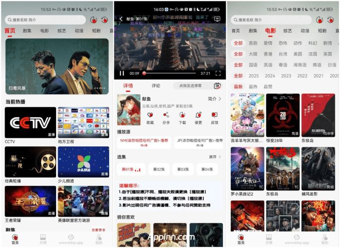Enter fullscreen video mode

218,73
